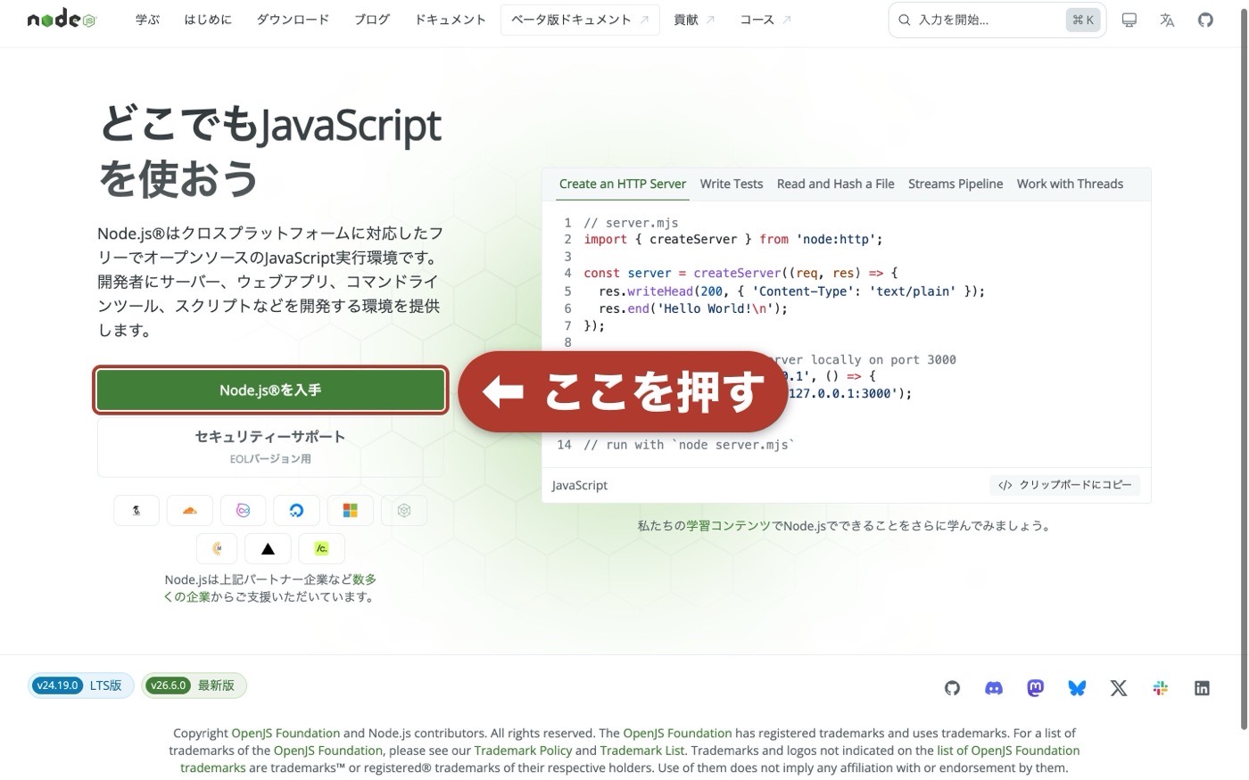Open the LinkedIn footer icon
Image resolution: width=1249 pixels, height=780 pixels.
[1202, 688]
